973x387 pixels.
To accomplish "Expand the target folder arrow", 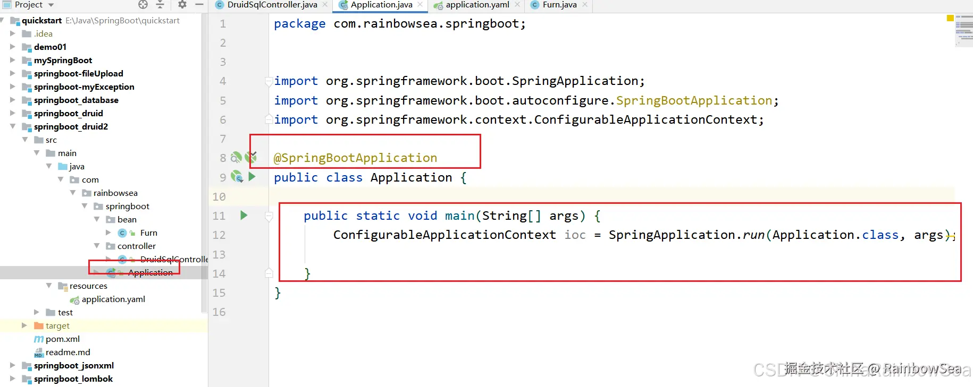I will pos(24,325).
